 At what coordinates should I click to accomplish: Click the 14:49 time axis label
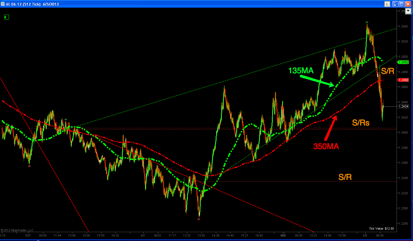point(328,235)
